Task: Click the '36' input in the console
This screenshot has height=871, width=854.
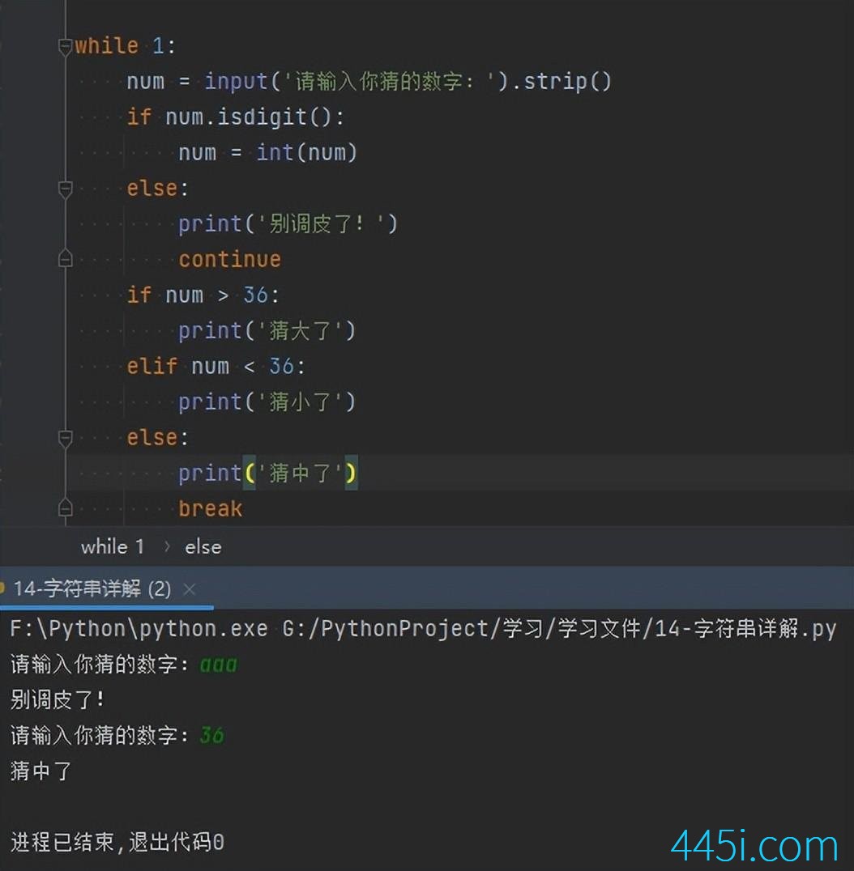Action: 211,736
